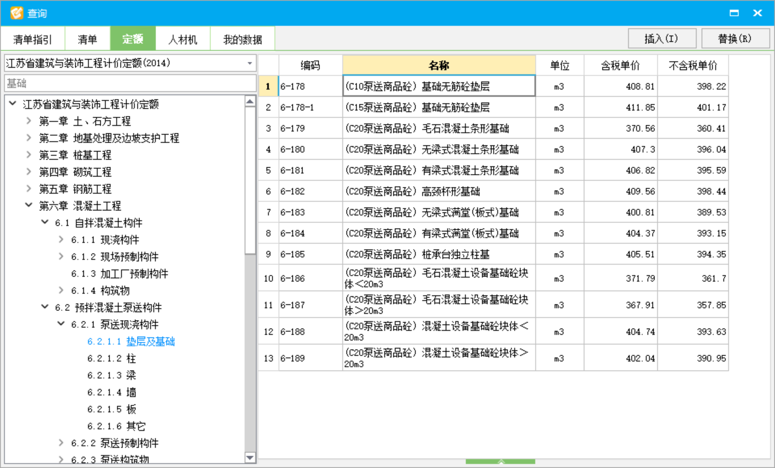Expand 6.1.2 现场预制构件 chevron

(61, 257)
